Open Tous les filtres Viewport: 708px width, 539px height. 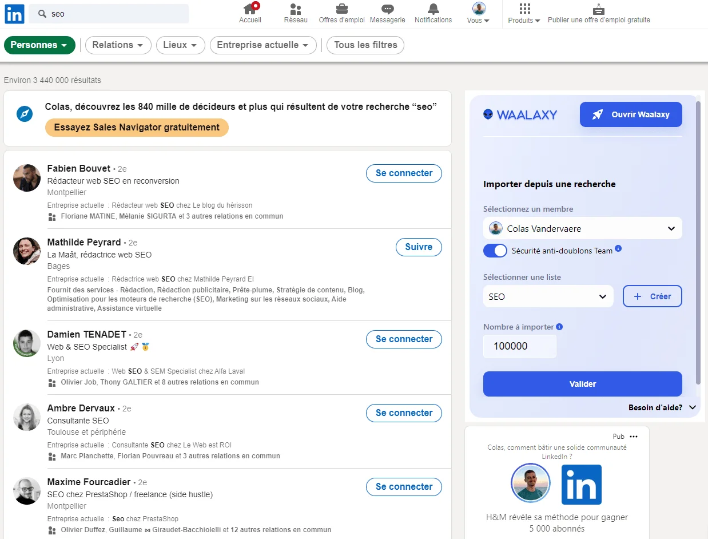(365, 45)
